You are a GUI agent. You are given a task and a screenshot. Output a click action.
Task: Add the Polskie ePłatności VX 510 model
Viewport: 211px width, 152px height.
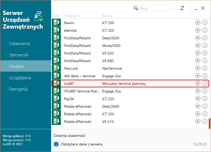198,121
